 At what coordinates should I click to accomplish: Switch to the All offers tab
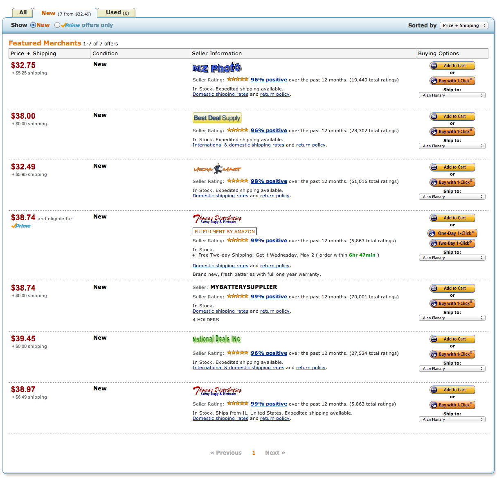(x=23, y=13)
